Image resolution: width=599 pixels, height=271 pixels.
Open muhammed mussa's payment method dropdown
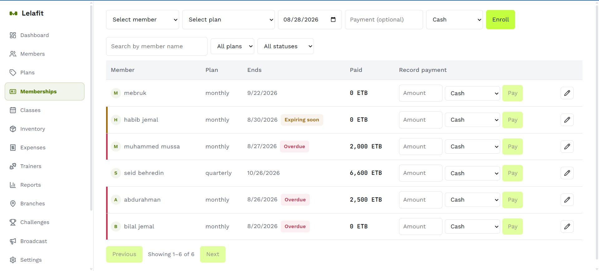(473, 147)
